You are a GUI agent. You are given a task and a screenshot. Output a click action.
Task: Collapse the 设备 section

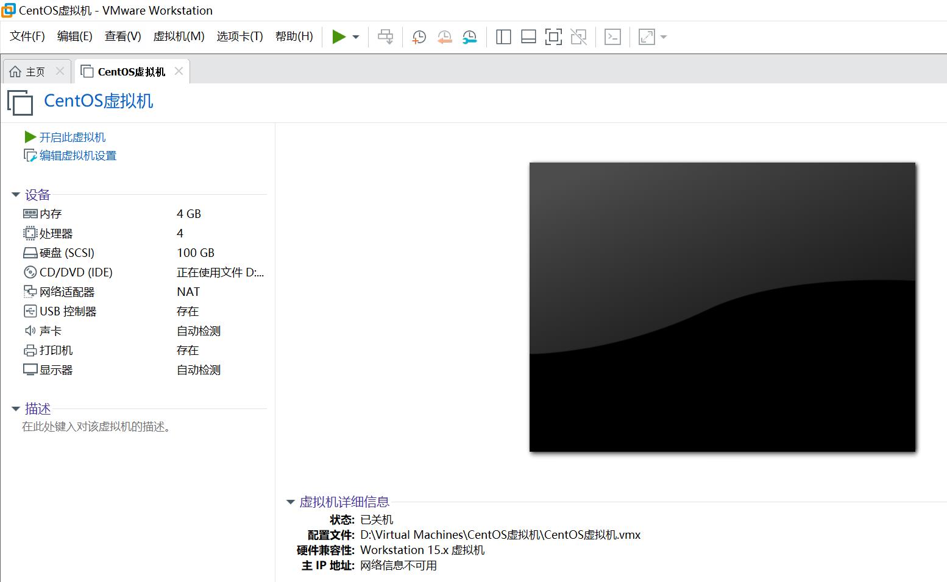[x=16, y=195]
